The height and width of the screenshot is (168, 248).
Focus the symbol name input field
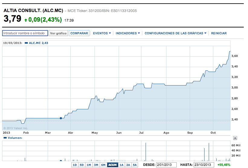25,33
